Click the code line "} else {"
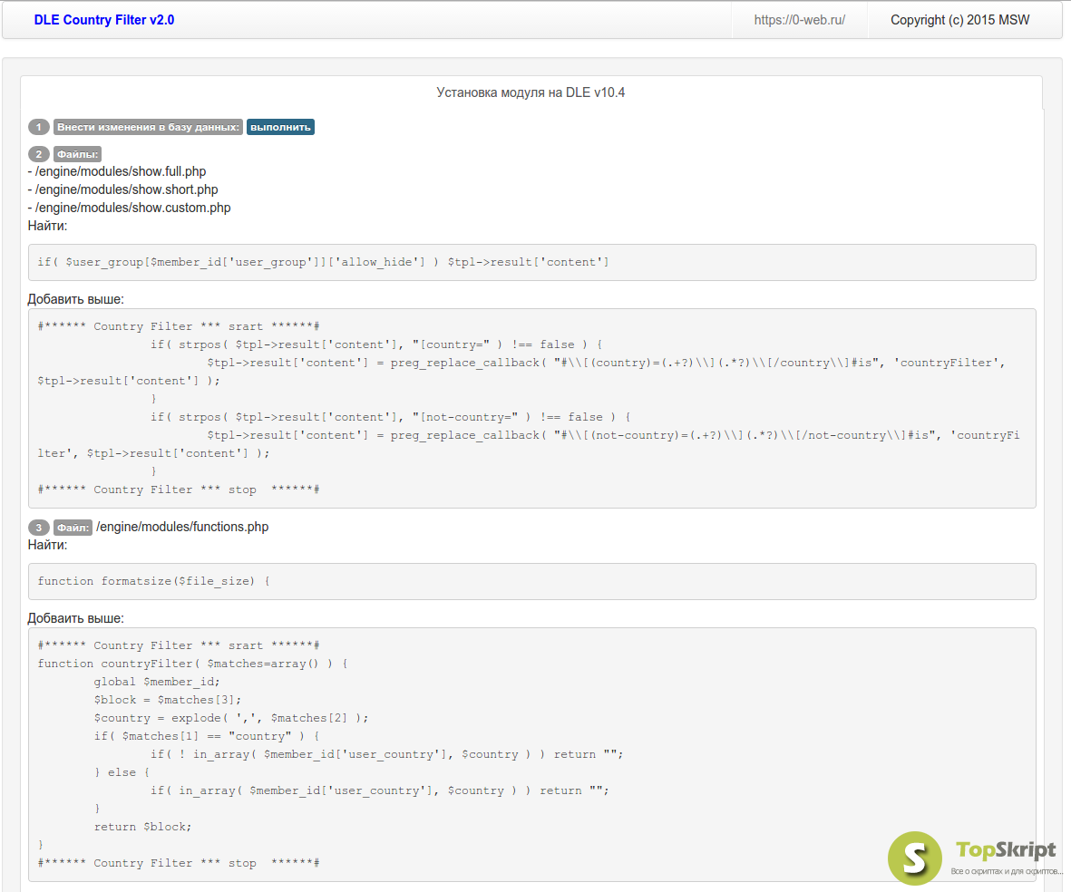 point(122,772)
